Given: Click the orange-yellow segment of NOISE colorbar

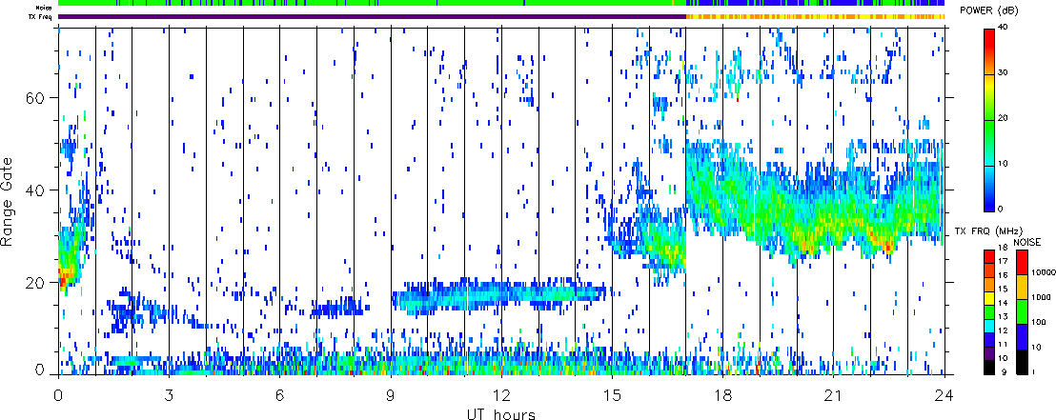Looking at the screenshot, I should [x=1023, y=286].
